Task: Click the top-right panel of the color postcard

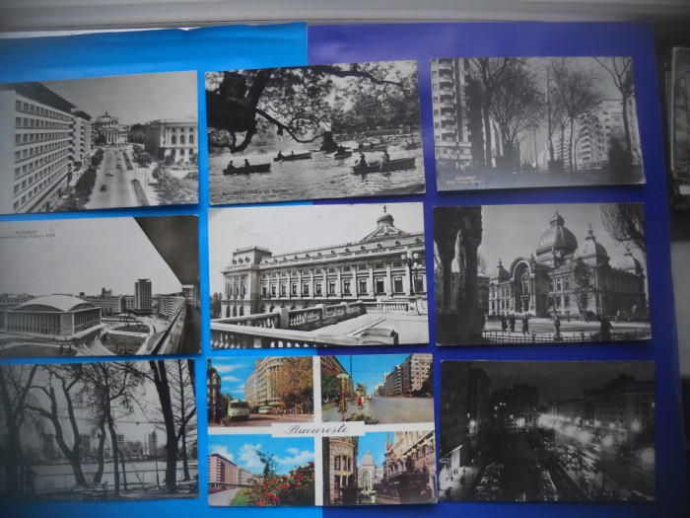Action: [x=377, y=389]
